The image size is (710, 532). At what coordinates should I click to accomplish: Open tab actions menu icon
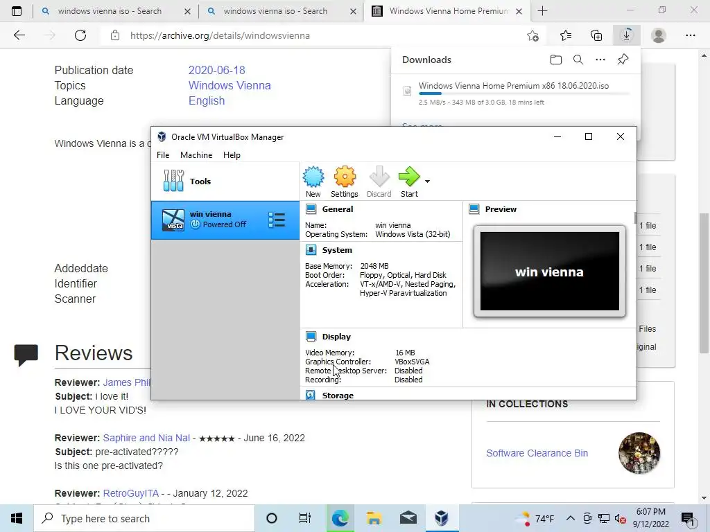coord(17,11)
